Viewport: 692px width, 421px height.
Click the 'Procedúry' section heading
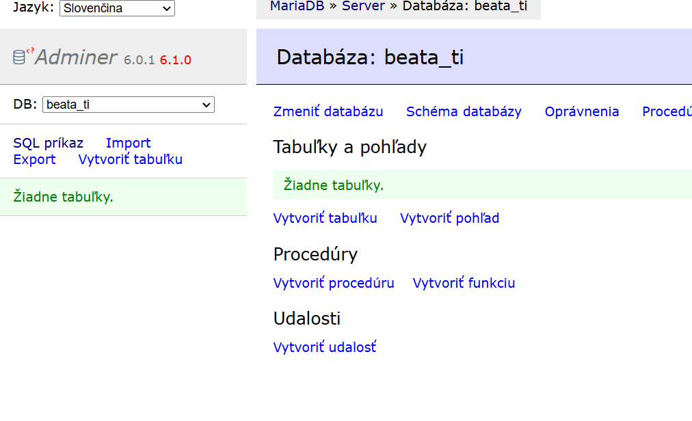(315, 254)
